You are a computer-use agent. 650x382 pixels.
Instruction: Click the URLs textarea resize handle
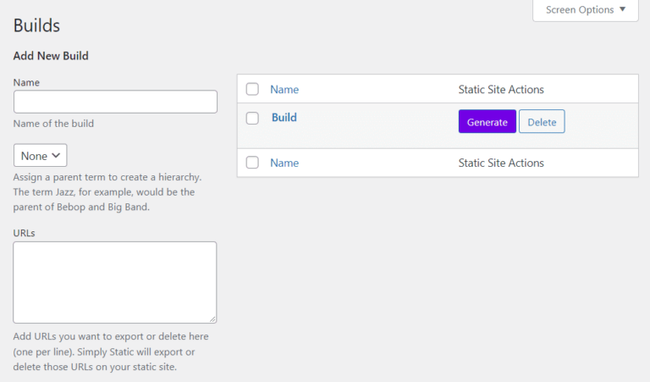tap(212, 318)
